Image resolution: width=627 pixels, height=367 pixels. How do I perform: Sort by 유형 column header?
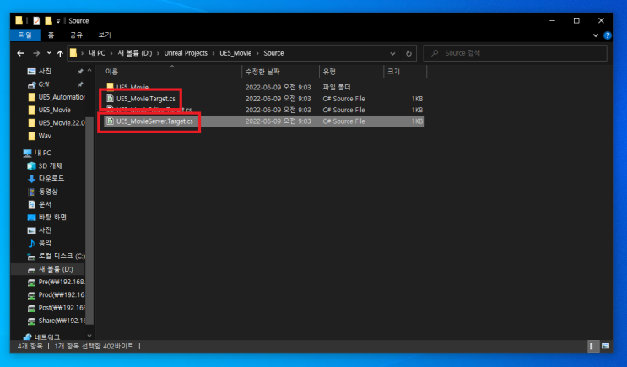coord(329,72)
